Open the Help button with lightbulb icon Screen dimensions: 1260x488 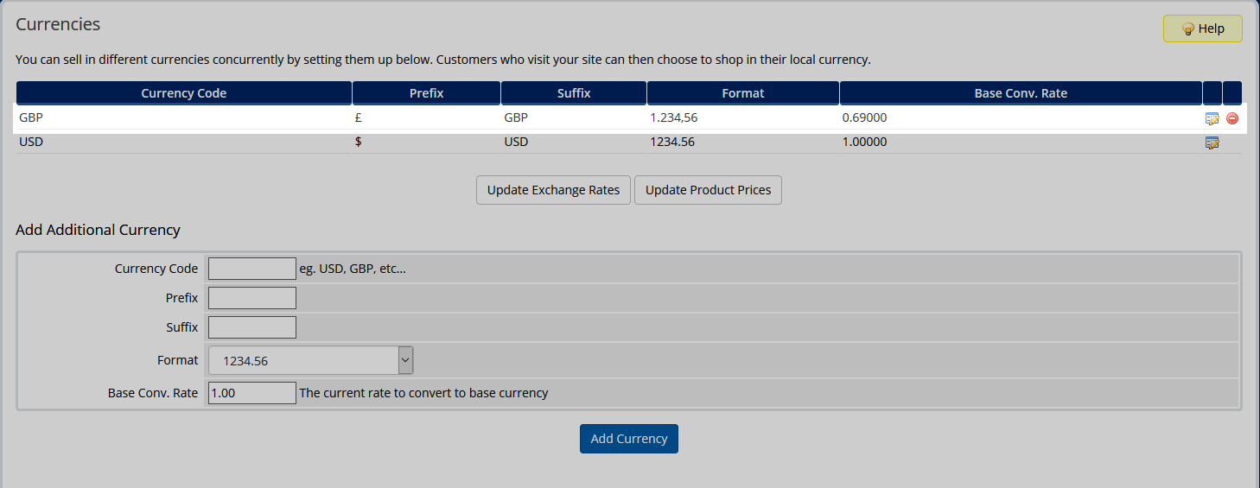tap(1202, 29)
